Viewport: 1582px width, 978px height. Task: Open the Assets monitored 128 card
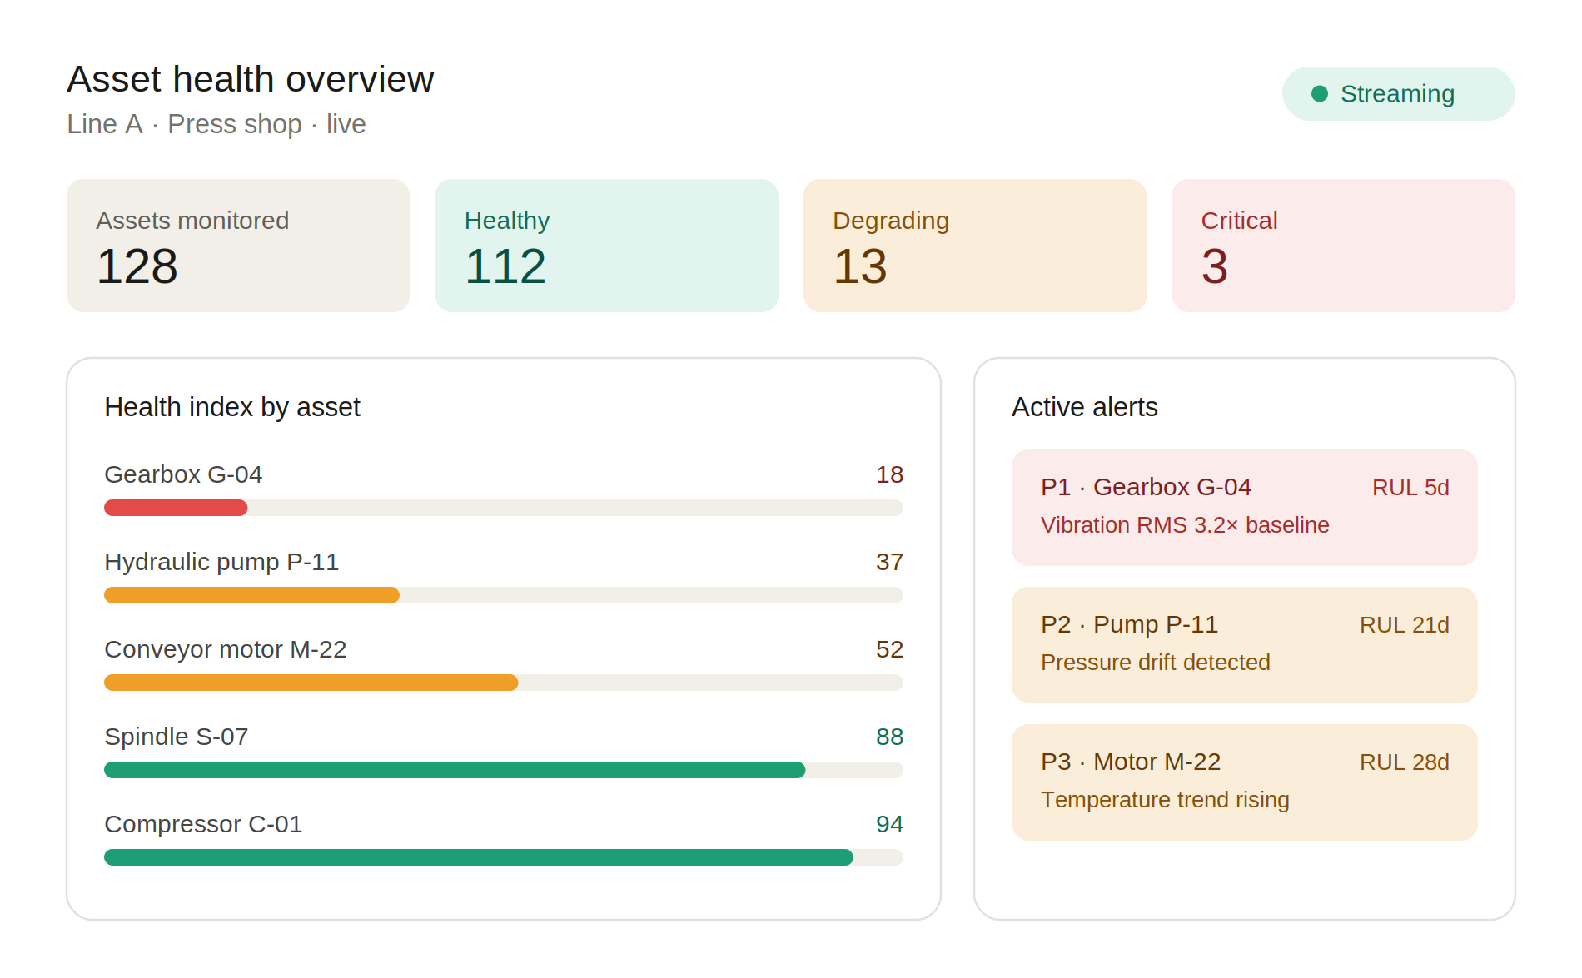click(238, 246)
